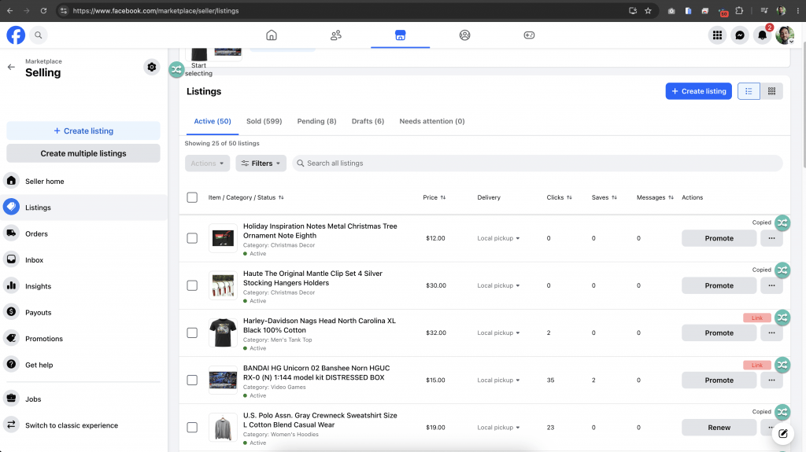
Task: Click Create multiple listings
Action: [83, 153]
